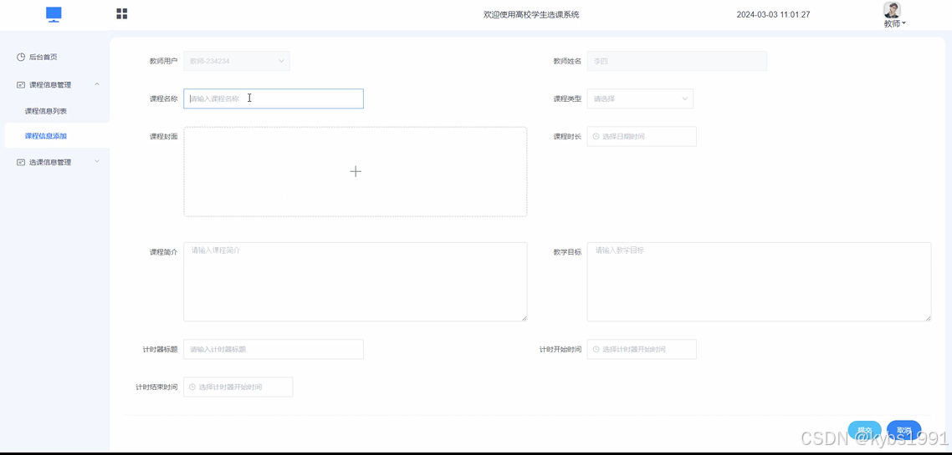Click the clock icon in 计时开始时间
The image size is (952, 455).
(x=596, y=350)
